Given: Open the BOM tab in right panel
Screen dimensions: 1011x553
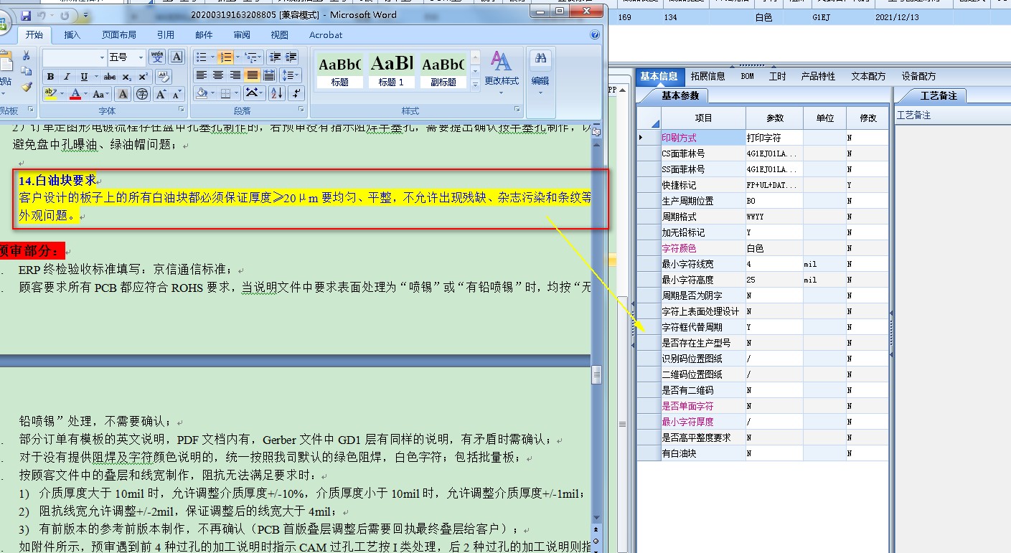Looking at the screenshot, I should (x=748, y=76).
